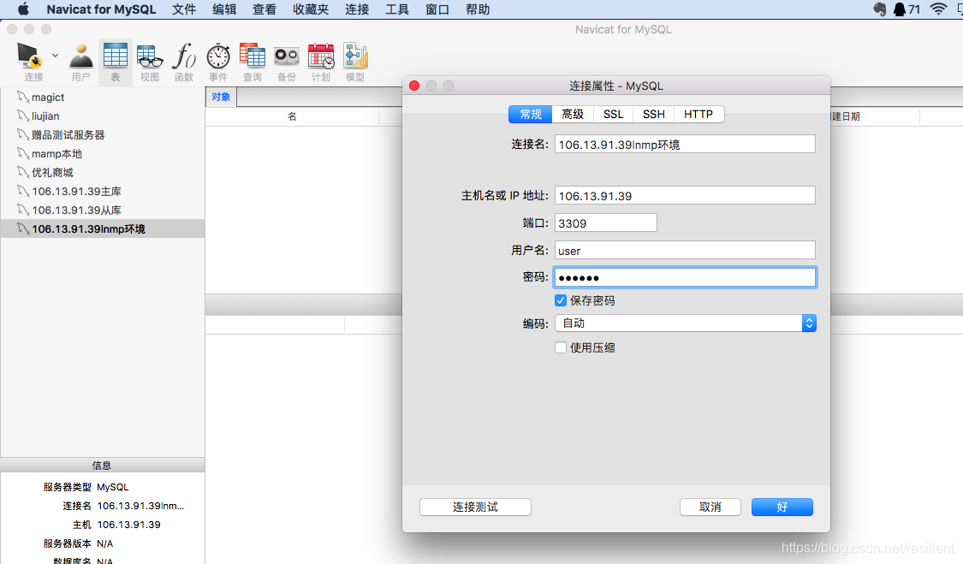Select the 106.13.91.39从库 connection
This screenshot has height=564, width=963.
103,211
